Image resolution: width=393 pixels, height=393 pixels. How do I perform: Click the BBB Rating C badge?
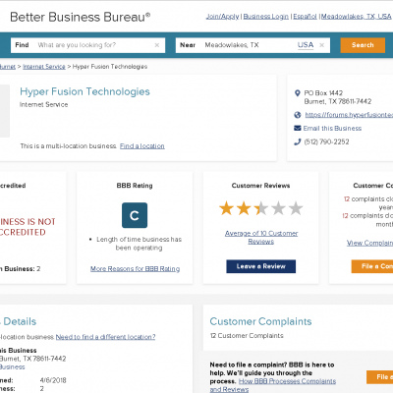pos(135,215)
